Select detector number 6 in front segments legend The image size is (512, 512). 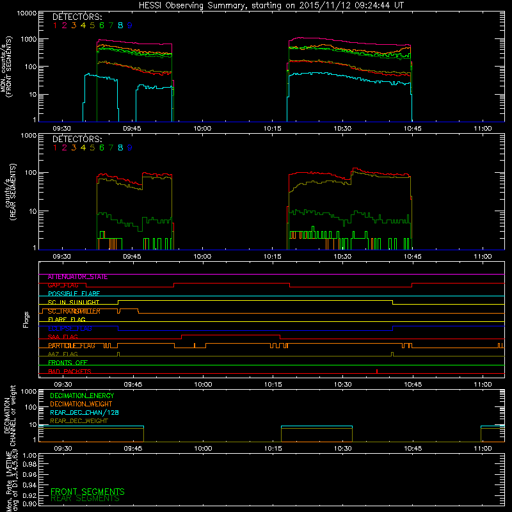click(102, 26)
